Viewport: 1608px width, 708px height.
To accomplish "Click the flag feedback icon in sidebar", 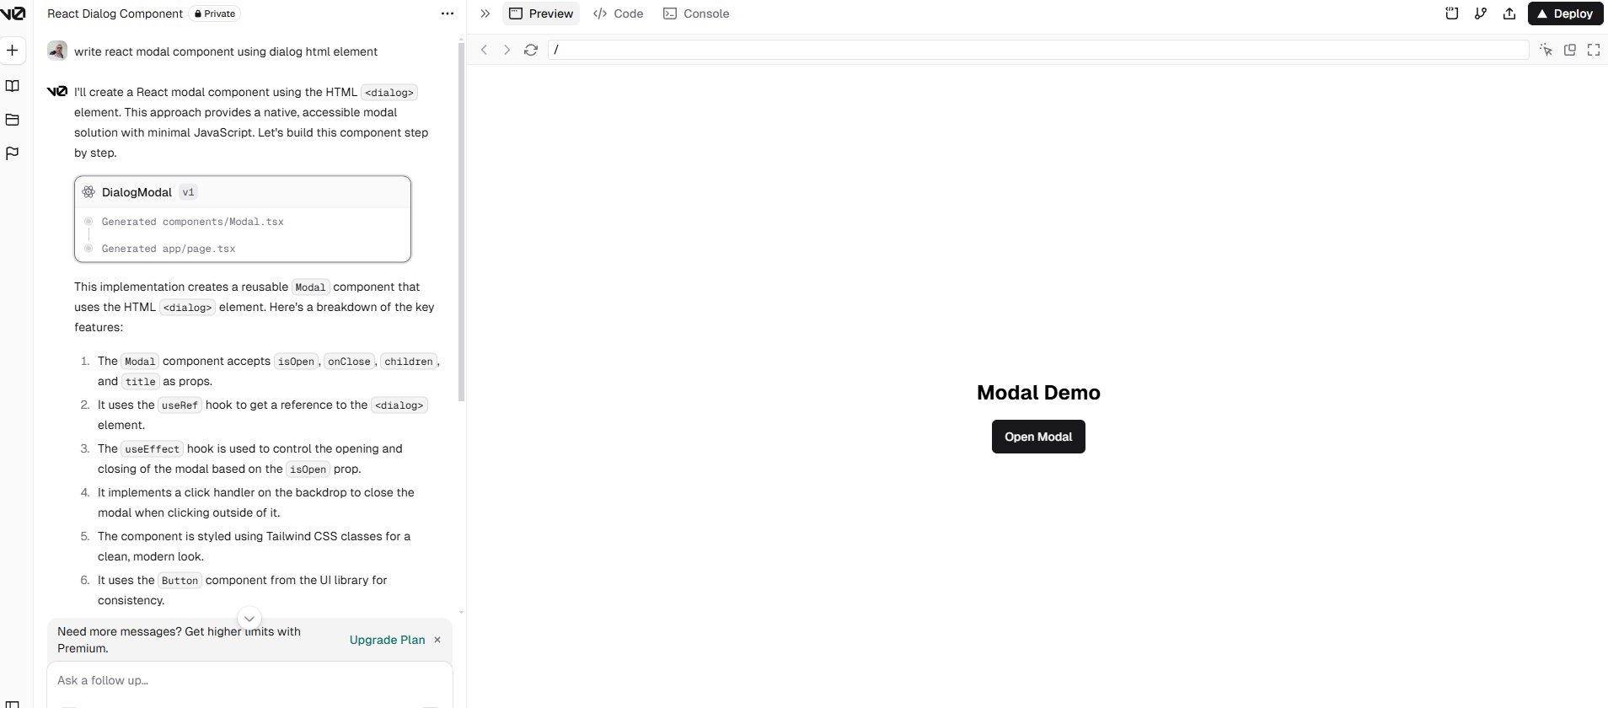I will (x=13, y=153).
